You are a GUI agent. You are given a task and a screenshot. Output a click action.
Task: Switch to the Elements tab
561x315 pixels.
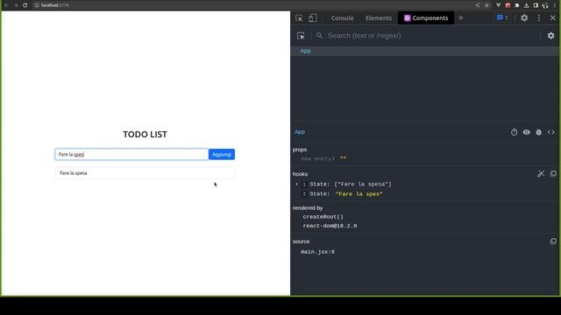[x=379, y=17]
